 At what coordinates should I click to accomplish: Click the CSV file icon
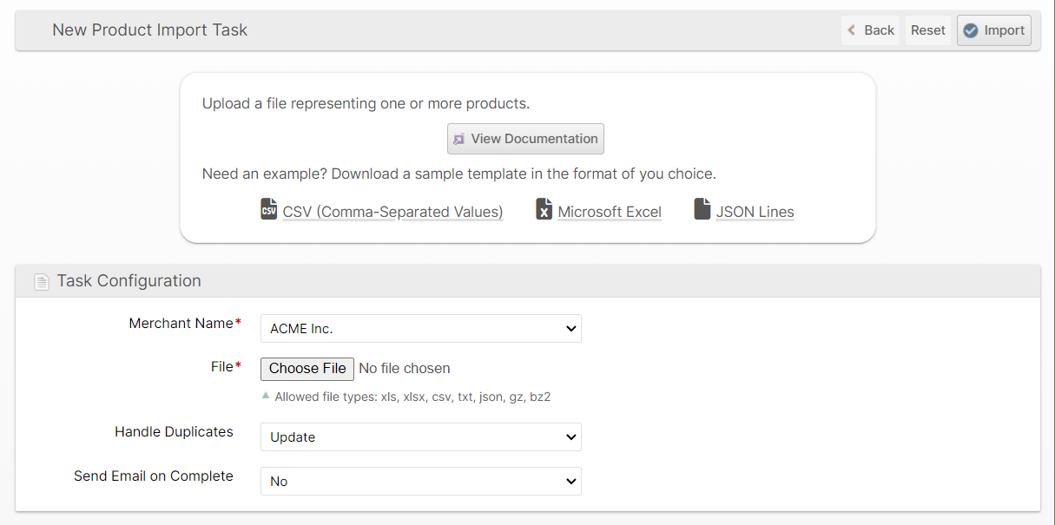coord(269,210)
